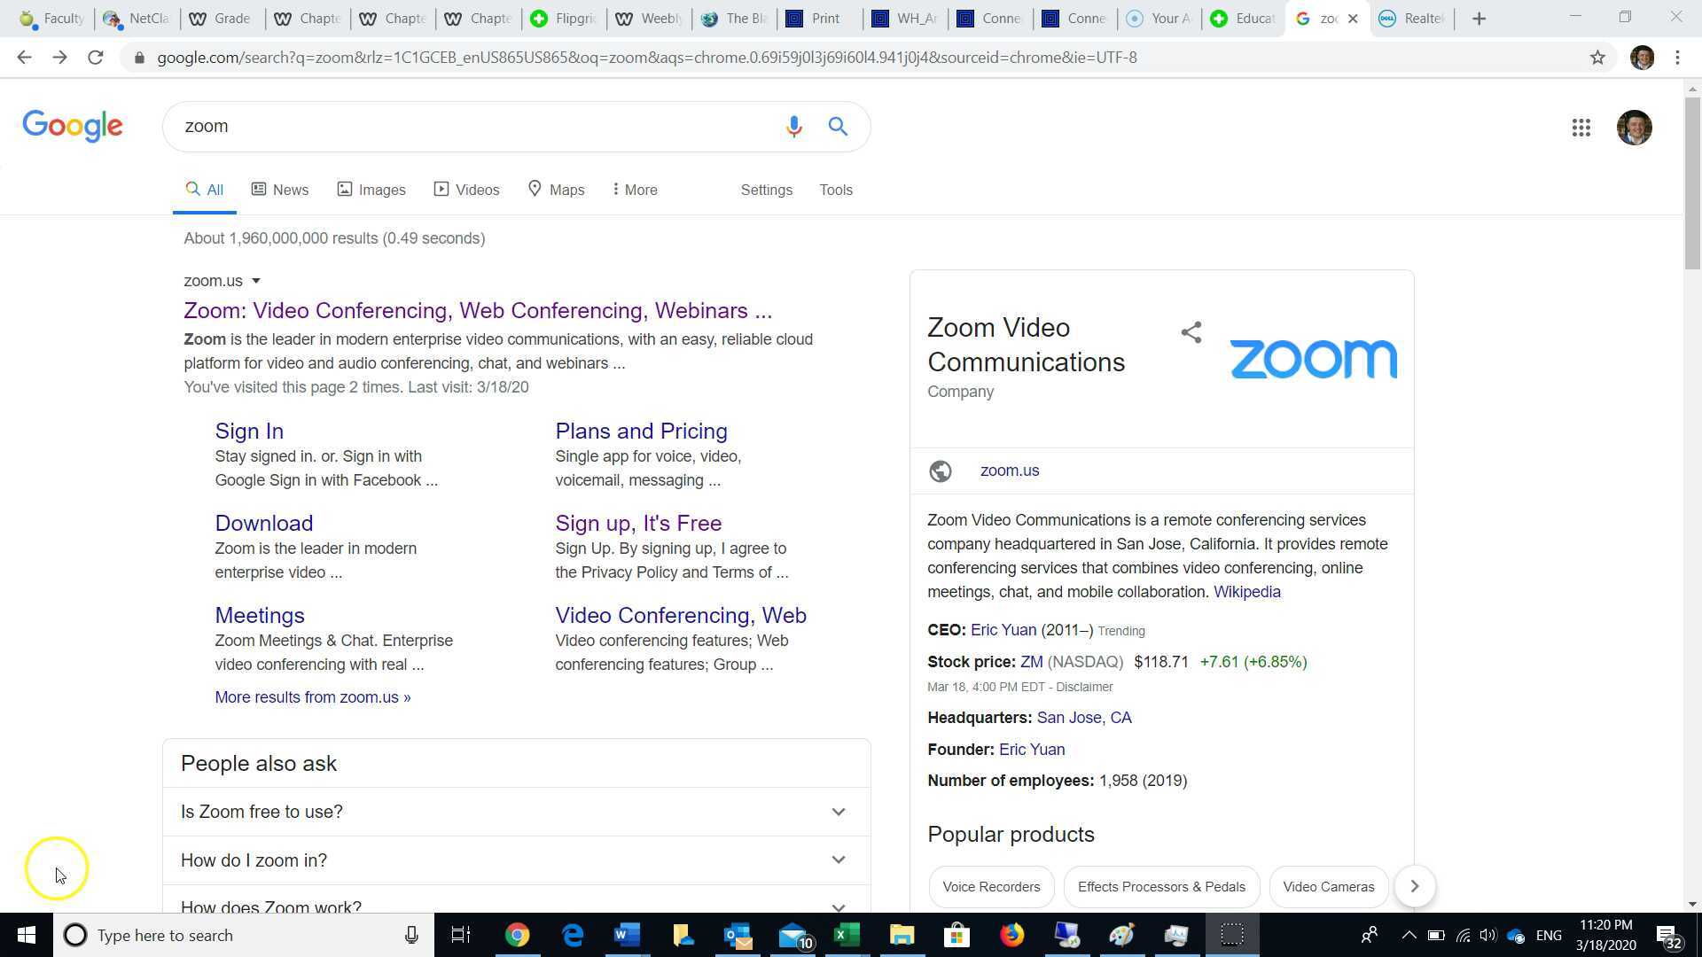Open the Google apps grid

point(1581,128)
